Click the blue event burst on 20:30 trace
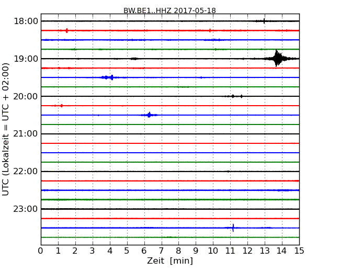Viewport: 340px width, 272px height. [x=149, y=115]
